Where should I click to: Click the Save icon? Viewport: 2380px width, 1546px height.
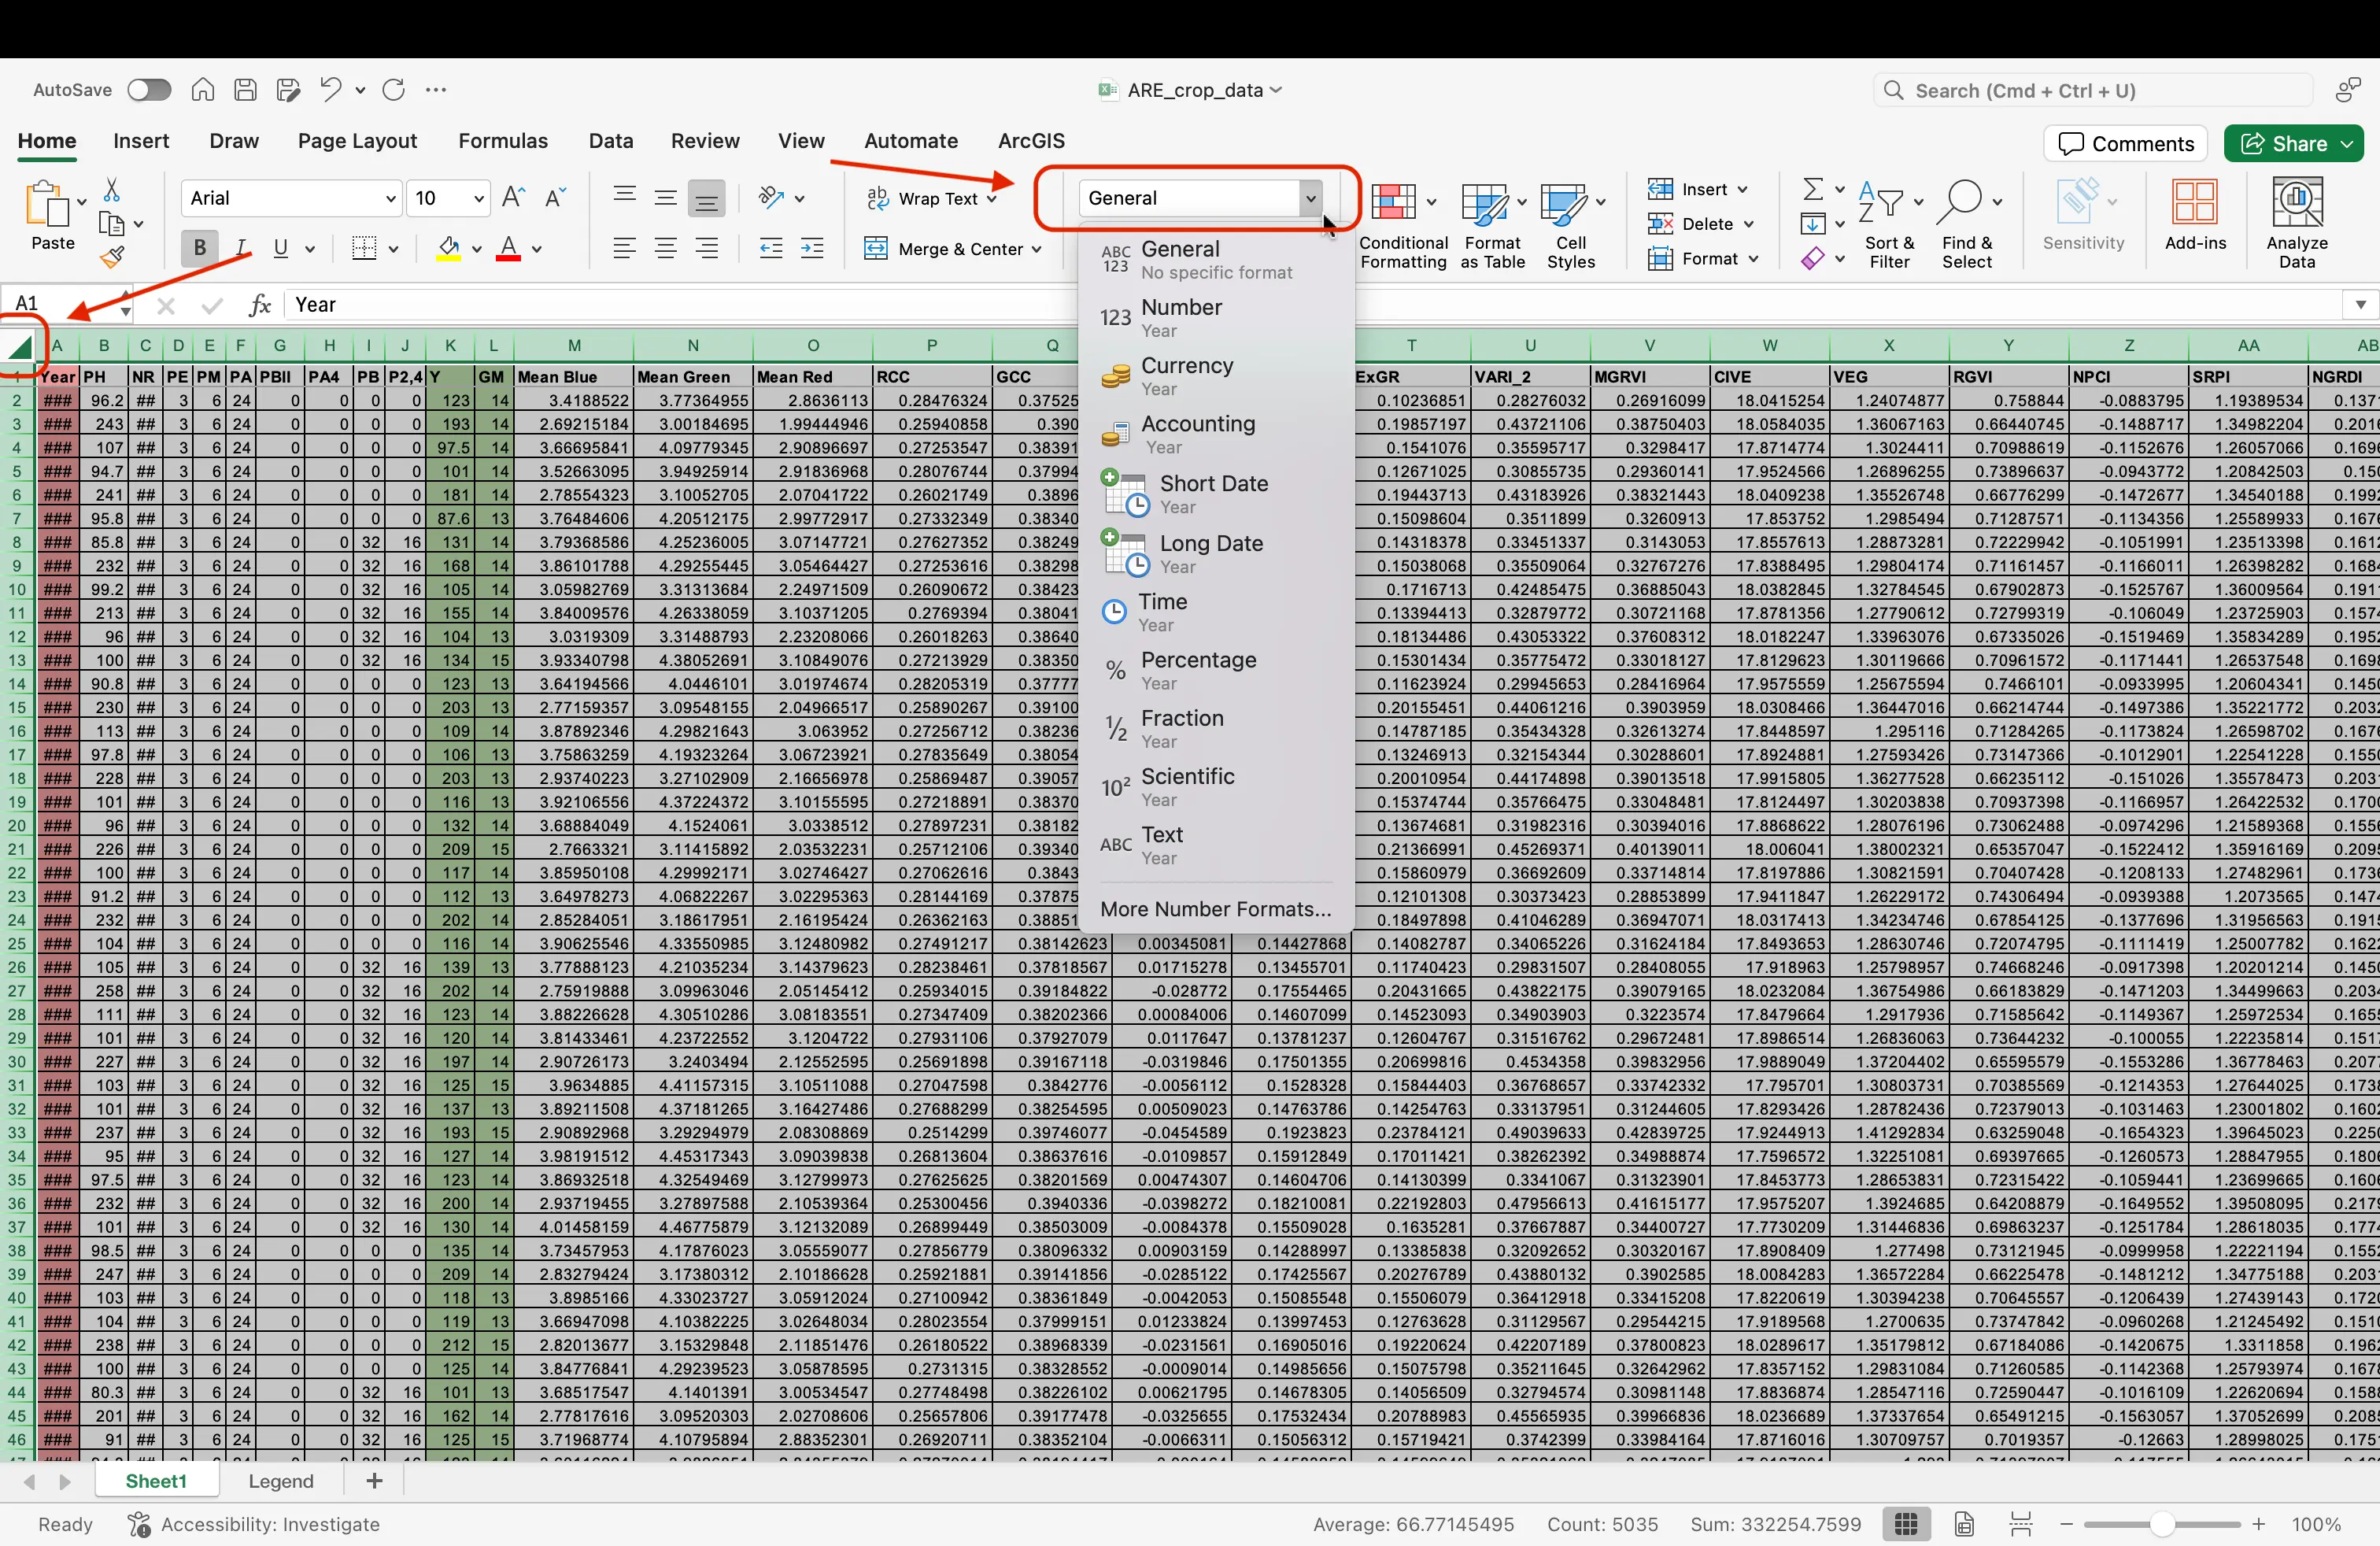[x=245, y=90]
